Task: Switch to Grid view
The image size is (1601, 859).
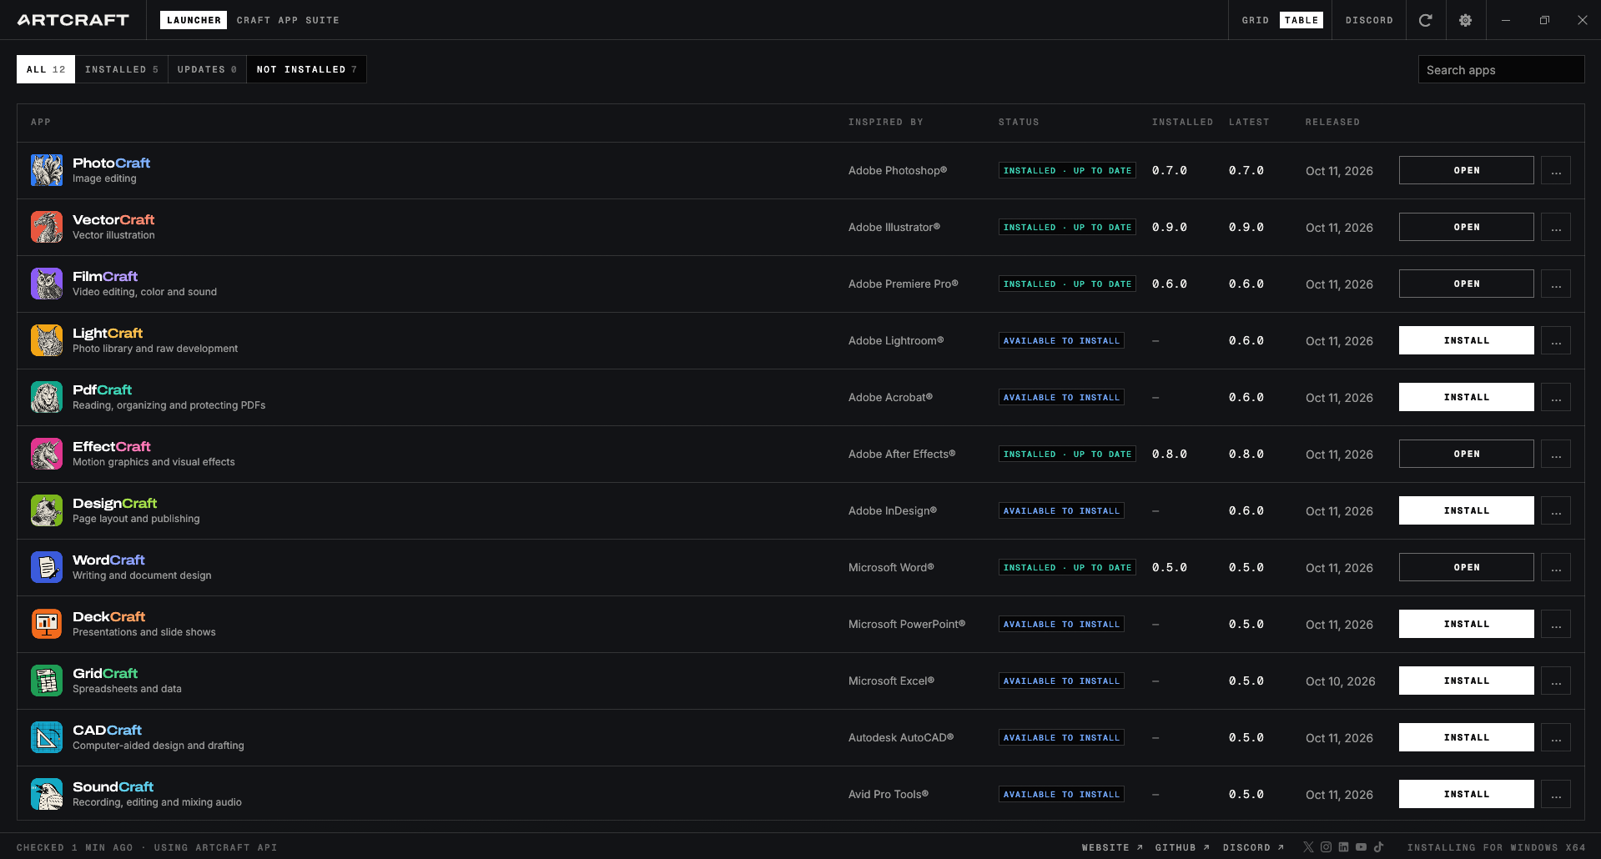Action: click(x=1255, y=20)
